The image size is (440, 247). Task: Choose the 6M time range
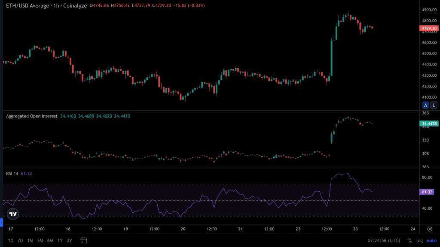pos(50,241)
